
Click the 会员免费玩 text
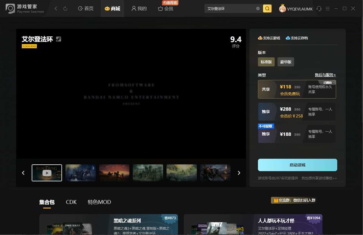290,94
